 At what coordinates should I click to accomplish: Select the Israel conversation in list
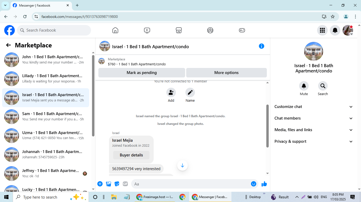coord(46,98)
